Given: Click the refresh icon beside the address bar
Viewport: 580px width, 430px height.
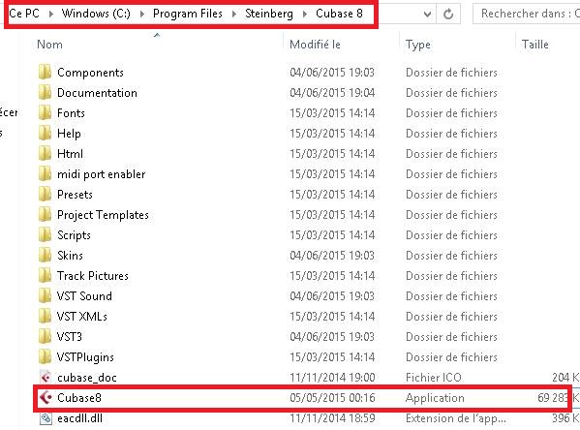Looking at the screenshot, I should point(448,15).
